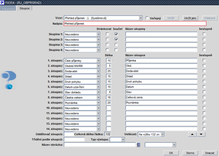Click the move down arrow button
219x156 pixels.
pyautogui.click(x=201, y=134)
